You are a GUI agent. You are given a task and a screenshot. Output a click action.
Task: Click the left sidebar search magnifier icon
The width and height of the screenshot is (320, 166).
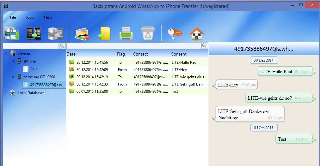point(62,46)
